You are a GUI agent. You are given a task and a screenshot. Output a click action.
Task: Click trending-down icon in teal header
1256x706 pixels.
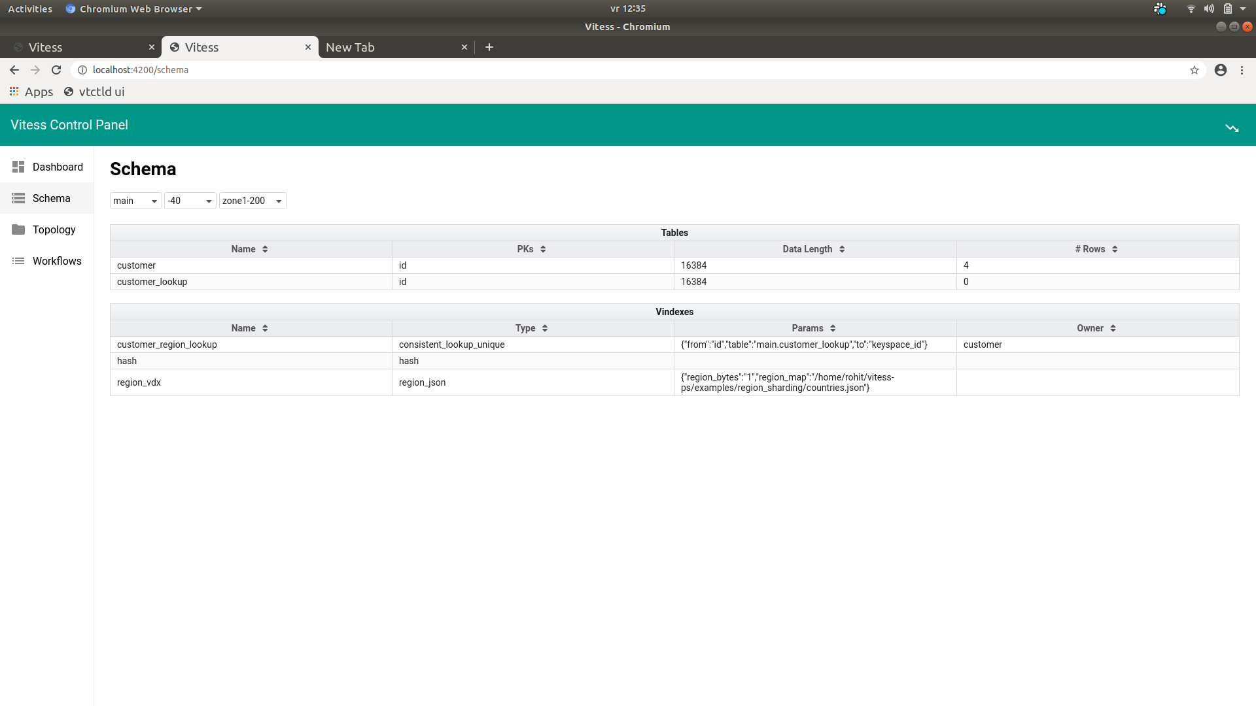click(1232, 127)
